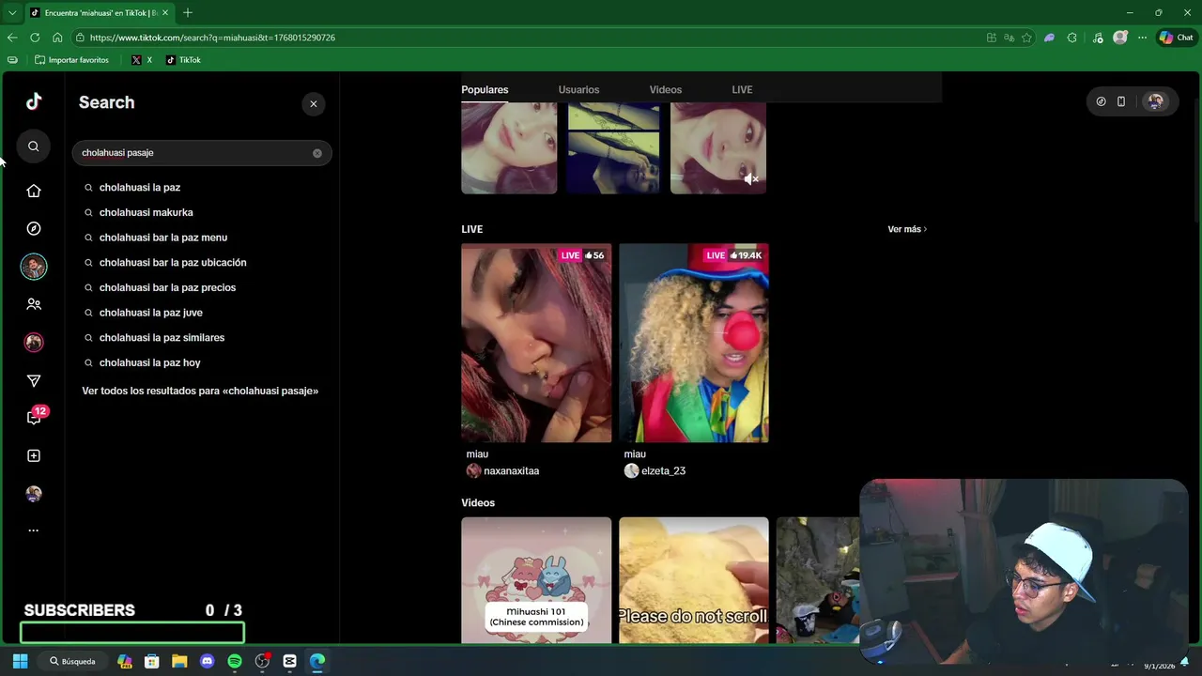Click the TikTok logo in the sidebar

34,101
